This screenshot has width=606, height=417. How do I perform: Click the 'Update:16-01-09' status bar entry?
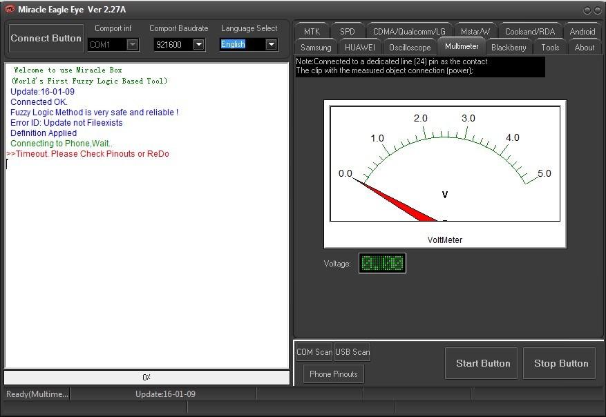(x=165, y=394)
